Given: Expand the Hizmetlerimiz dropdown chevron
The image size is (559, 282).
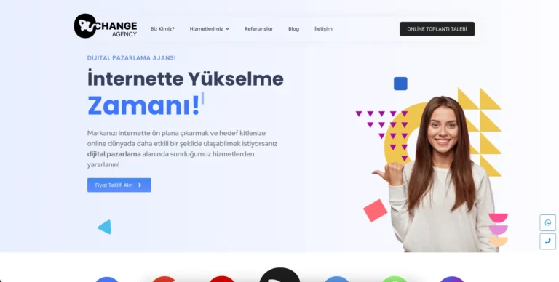Looking at the screenshot, I should click(x=227, y=29).
